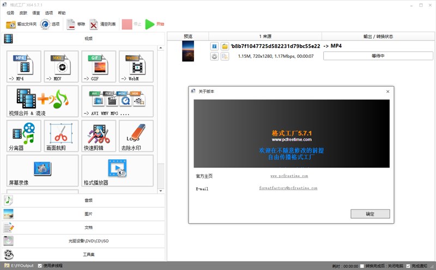
Task: Select the 画面裁剪 crop tool
Action: pyautogui.click(x=62, y=136)
